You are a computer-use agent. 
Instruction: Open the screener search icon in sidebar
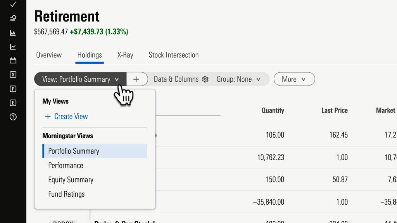click(13, 18)
